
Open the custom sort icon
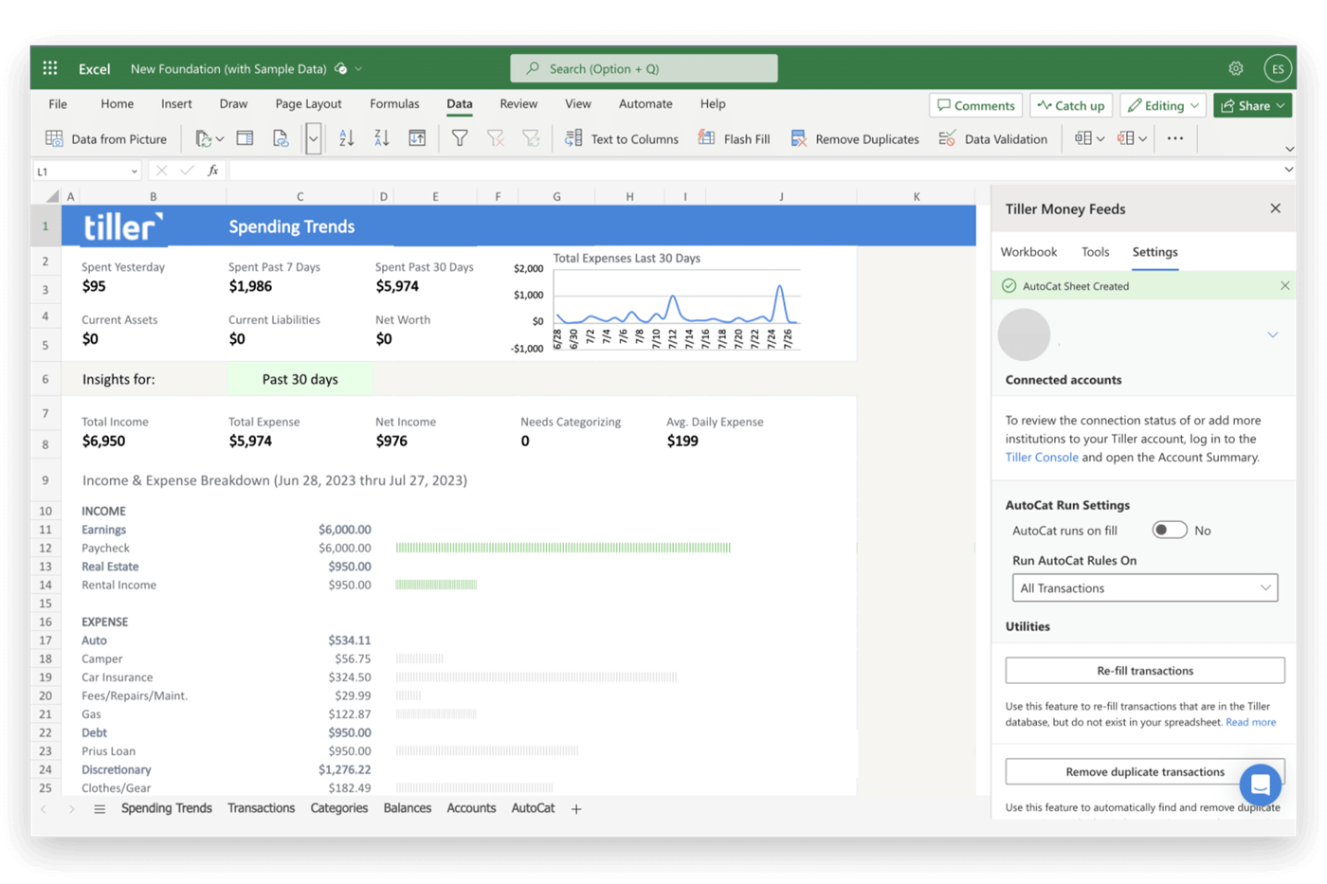417,138
